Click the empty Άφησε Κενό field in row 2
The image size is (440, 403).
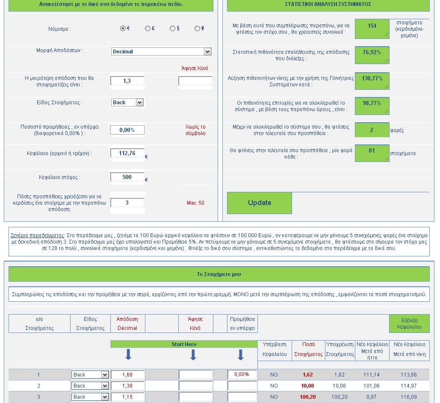[195, 386]
